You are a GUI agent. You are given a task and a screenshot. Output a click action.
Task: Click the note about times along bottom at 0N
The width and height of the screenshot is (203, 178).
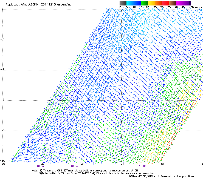(x=100, y=171)
